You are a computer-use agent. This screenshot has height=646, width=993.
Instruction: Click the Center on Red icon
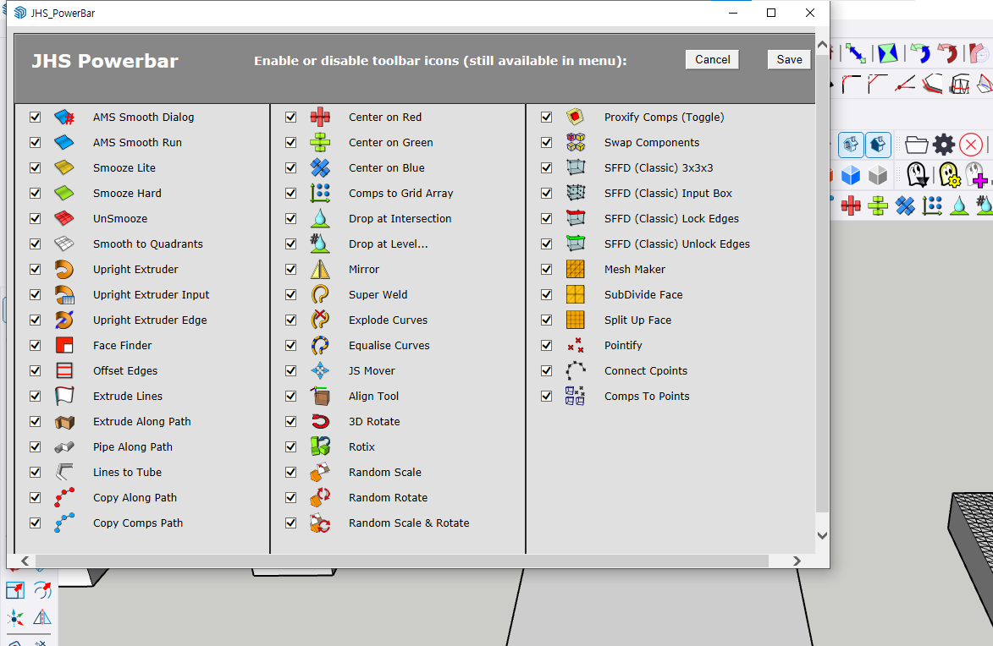[320, 117]
